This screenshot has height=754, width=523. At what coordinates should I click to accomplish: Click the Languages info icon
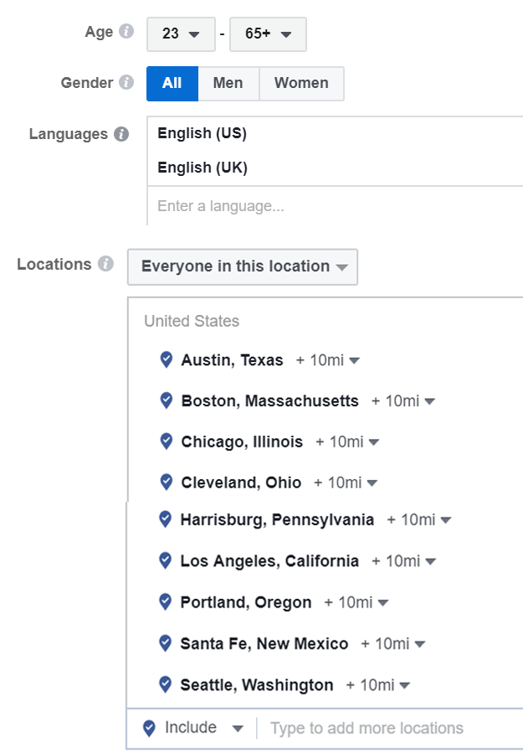(121, 134)
